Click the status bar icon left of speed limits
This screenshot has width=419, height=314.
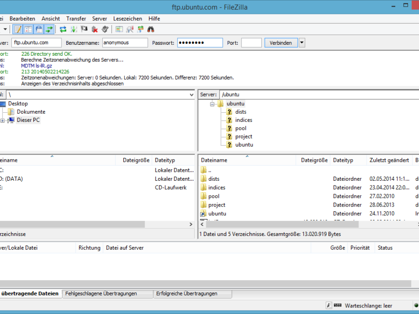point(329,305)
